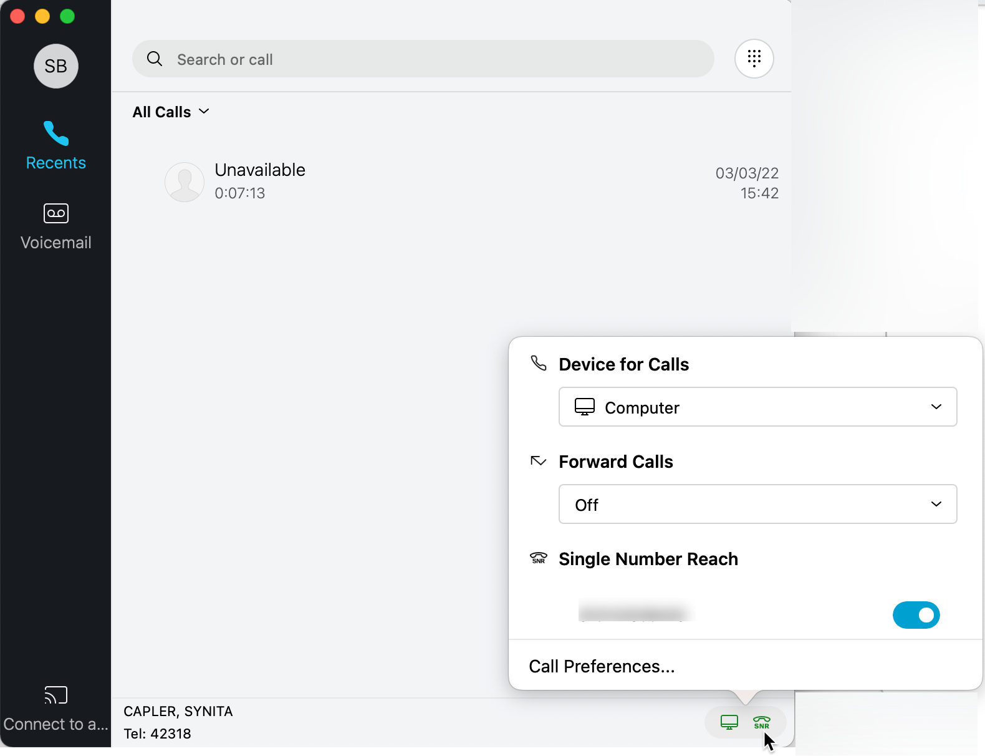The height and width of the screenshot is (756, 985).
Task: Select the monitor icon in the bottom status bar
Action: [x=728, y=722]
